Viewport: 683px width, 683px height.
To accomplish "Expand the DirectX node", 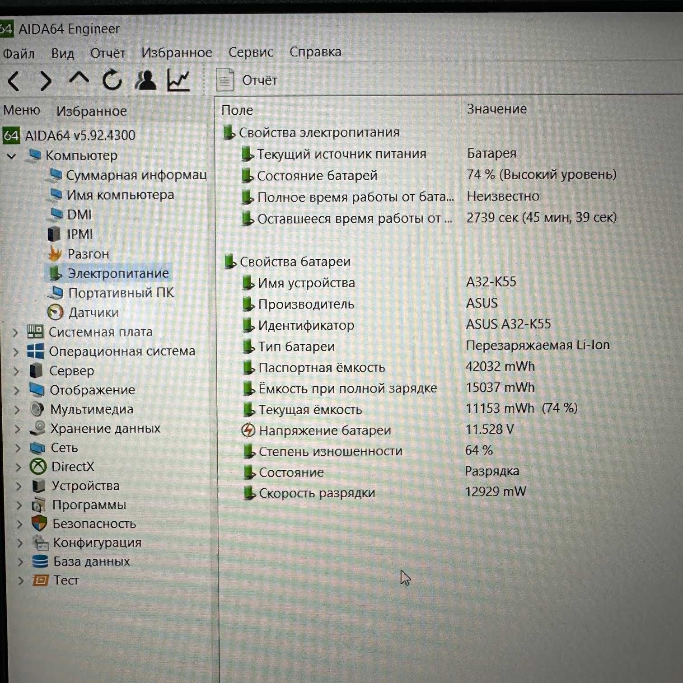I will 18,467.
